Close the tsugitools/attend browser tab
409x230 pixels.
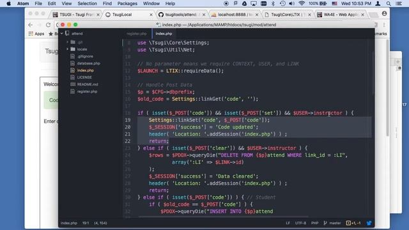click(x=204, y=15)
